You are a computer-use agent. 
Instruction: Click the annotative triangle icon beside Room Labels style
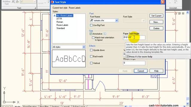(54, 15)
